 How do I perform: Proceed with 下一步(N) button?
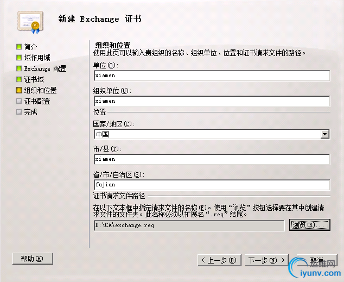tap(266, 260)
